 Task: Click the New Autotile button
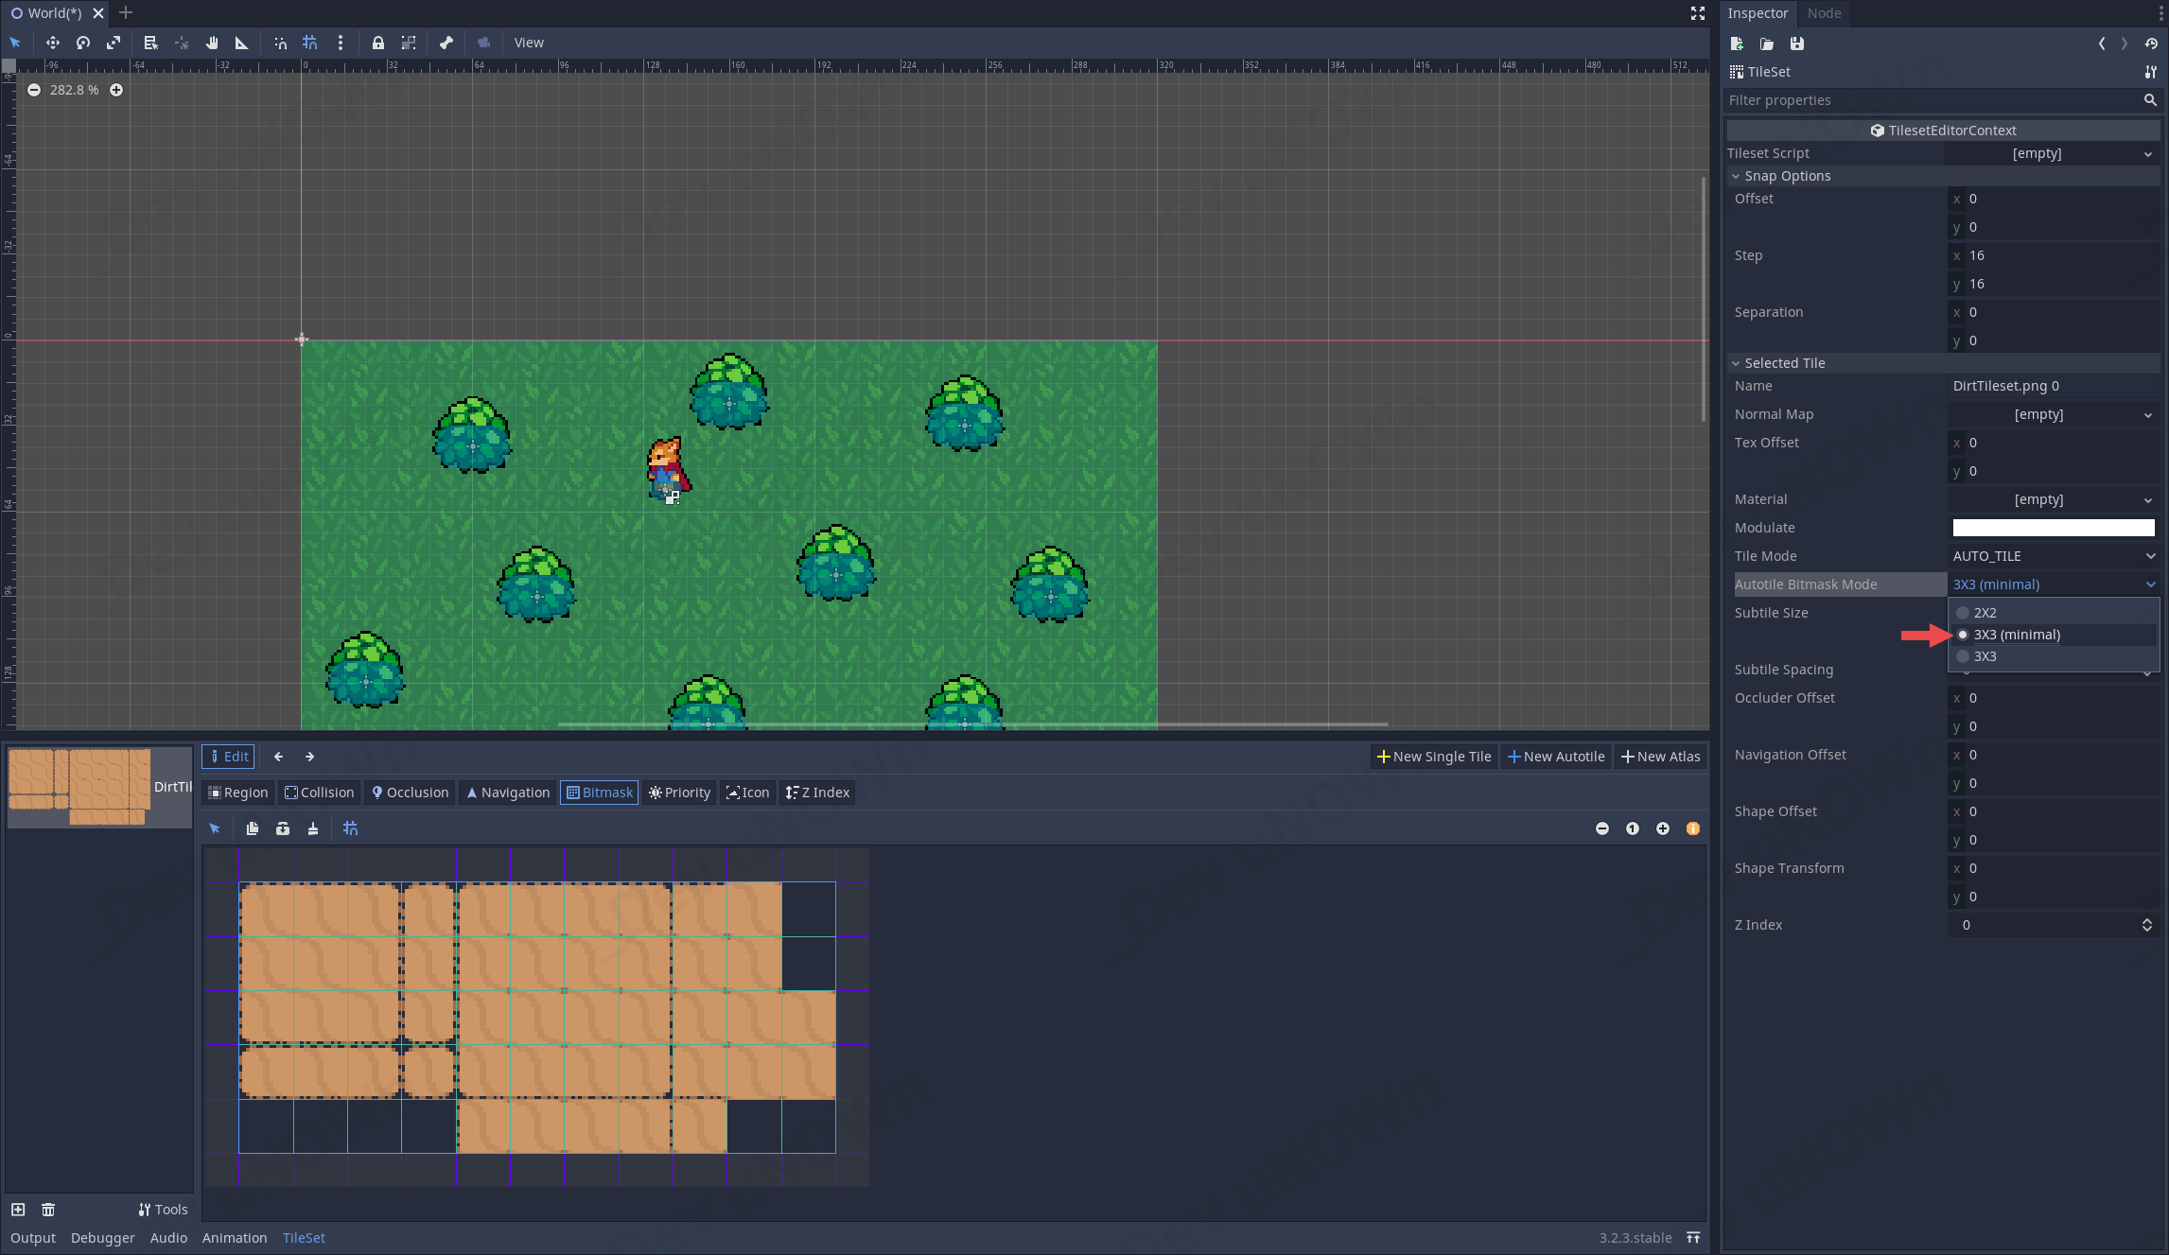pyautogui.click(x=1555, y=757)
